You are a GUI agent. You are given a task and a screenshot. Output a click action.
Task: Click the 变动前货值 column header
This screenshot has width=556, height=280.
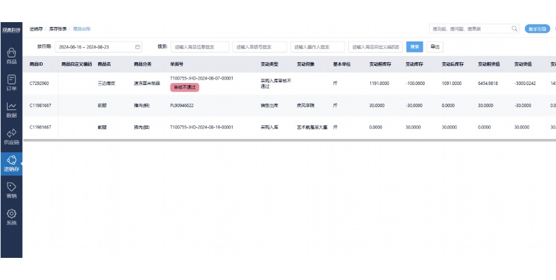(489, 64)
